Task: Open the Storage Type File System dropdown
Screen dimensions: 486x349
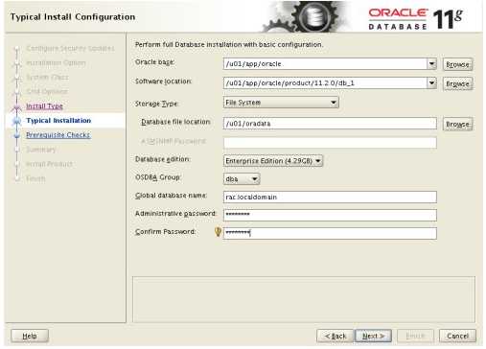Action: [281, 103]
